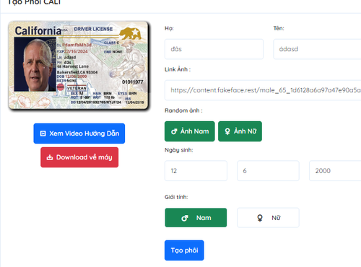
Task: Select the Nữ gender option
Action: 268,218
